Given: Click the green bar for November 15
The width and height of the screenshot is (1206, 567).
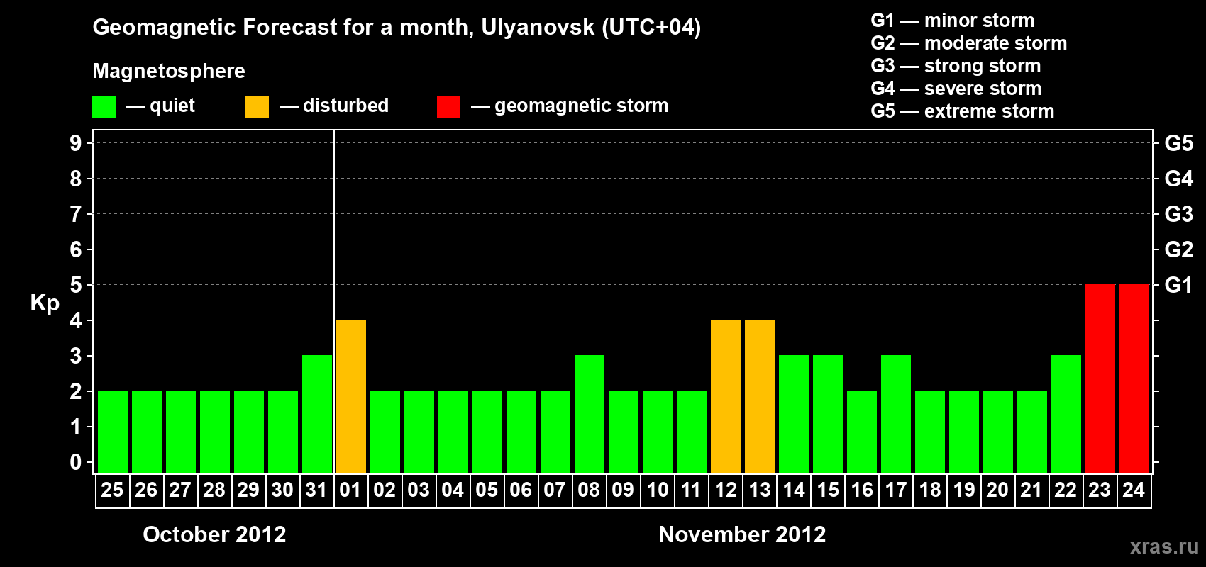Looking at the screenshot, I should pos(828,414).
